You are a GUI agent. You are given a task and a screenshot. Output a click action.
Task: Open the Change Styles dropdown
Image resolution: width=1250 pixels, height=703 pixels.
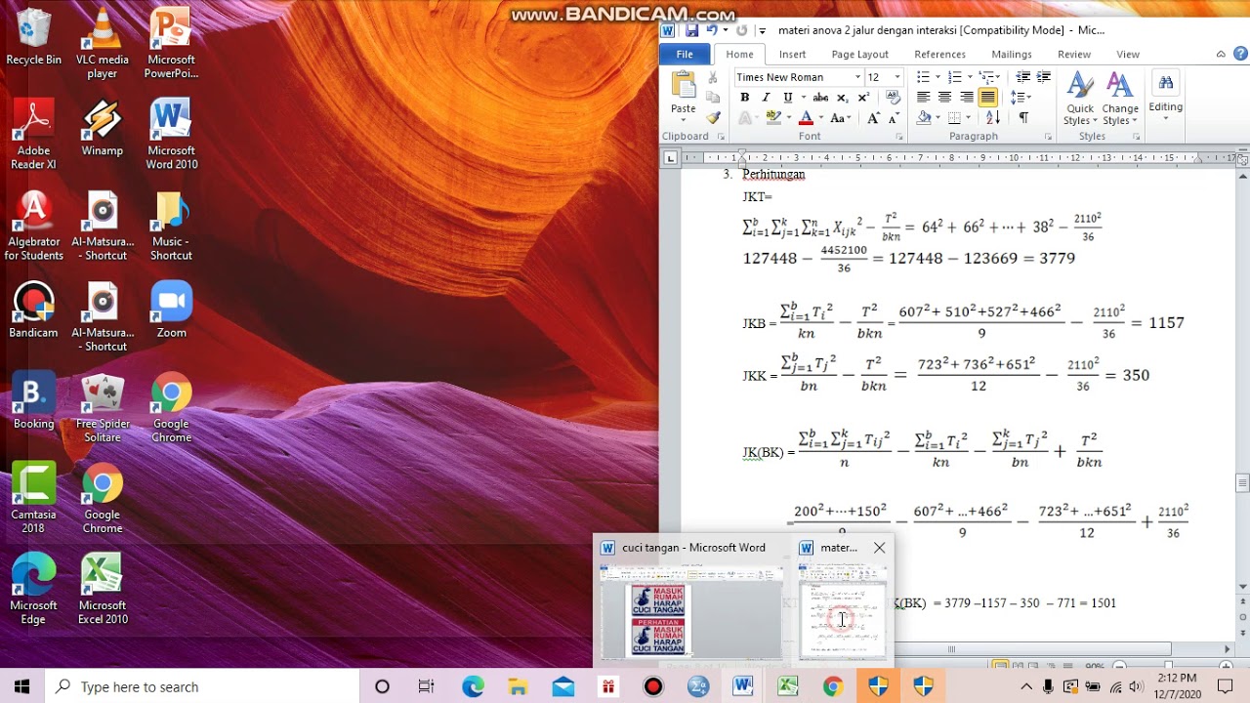coord(1120,99)
